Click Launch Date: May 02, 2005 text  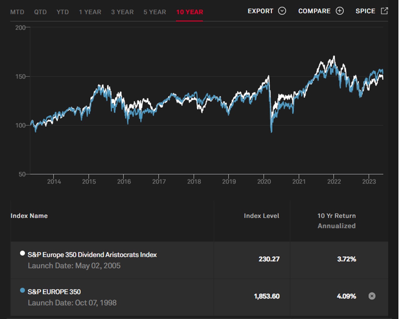tap(74, 266)
